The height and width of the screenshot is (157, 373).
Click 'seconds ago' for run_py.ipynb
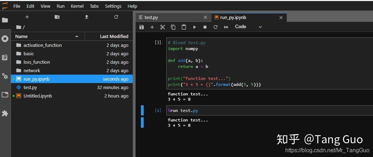pyautogui.click(x=116, y=79)
